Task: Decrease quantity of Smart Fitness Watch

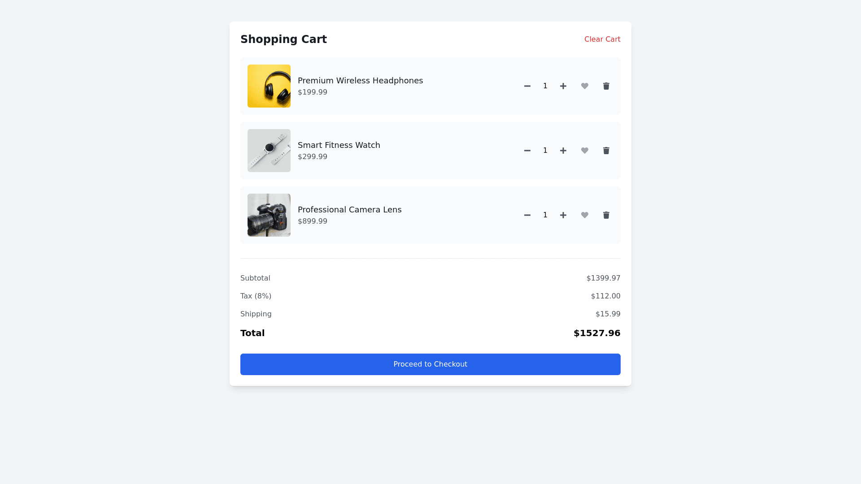Action: pyautogui.click(x=527, y=151)
